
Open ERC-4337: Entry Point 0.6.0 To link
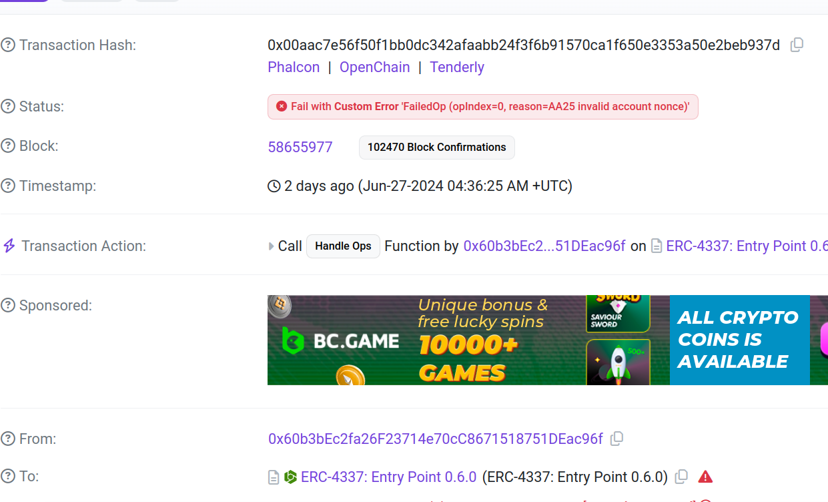[388, 477]
